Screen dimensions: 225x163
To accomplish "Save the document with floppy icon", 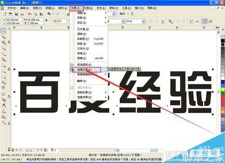I will pyautogui.click(x=16, y=14).
